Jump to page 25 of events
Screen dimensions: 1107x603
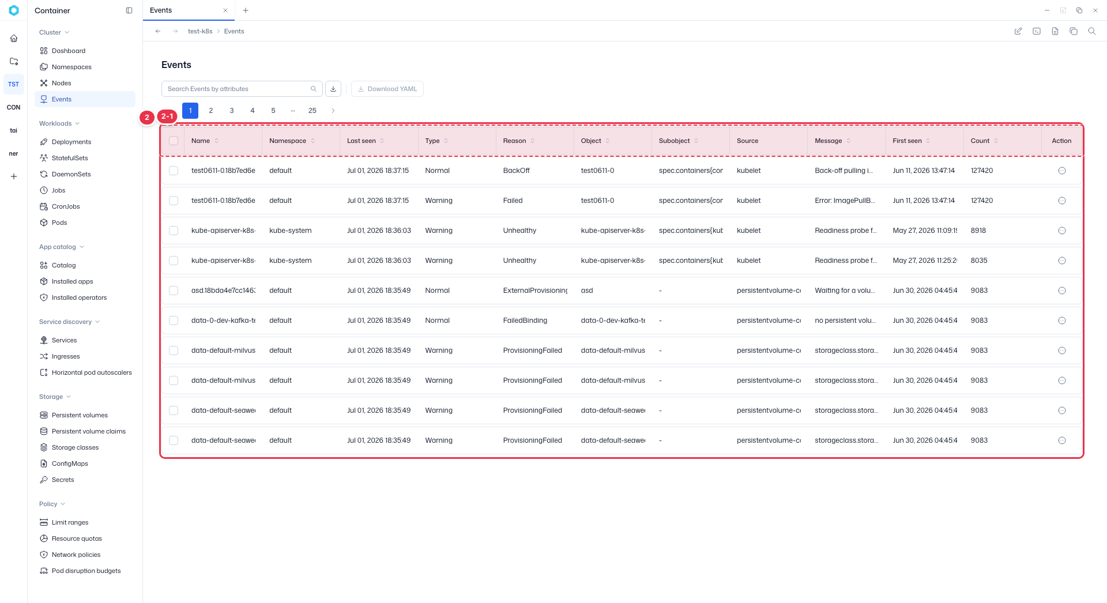coord(312,111)
